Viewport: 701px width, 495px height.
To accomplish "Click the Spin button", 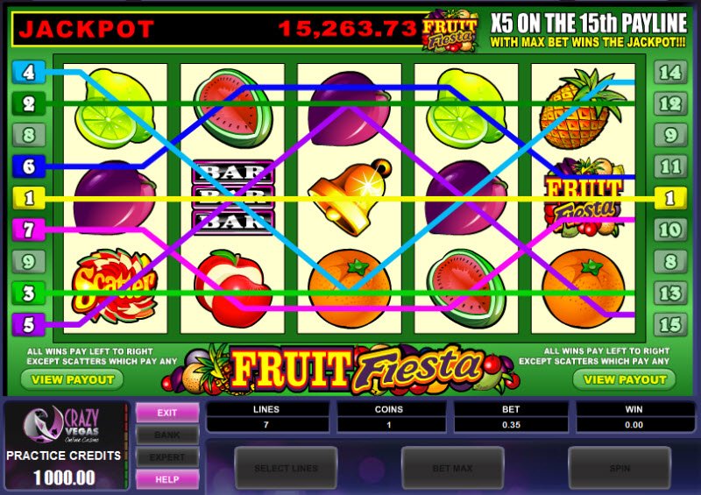I will pos(620,468).
